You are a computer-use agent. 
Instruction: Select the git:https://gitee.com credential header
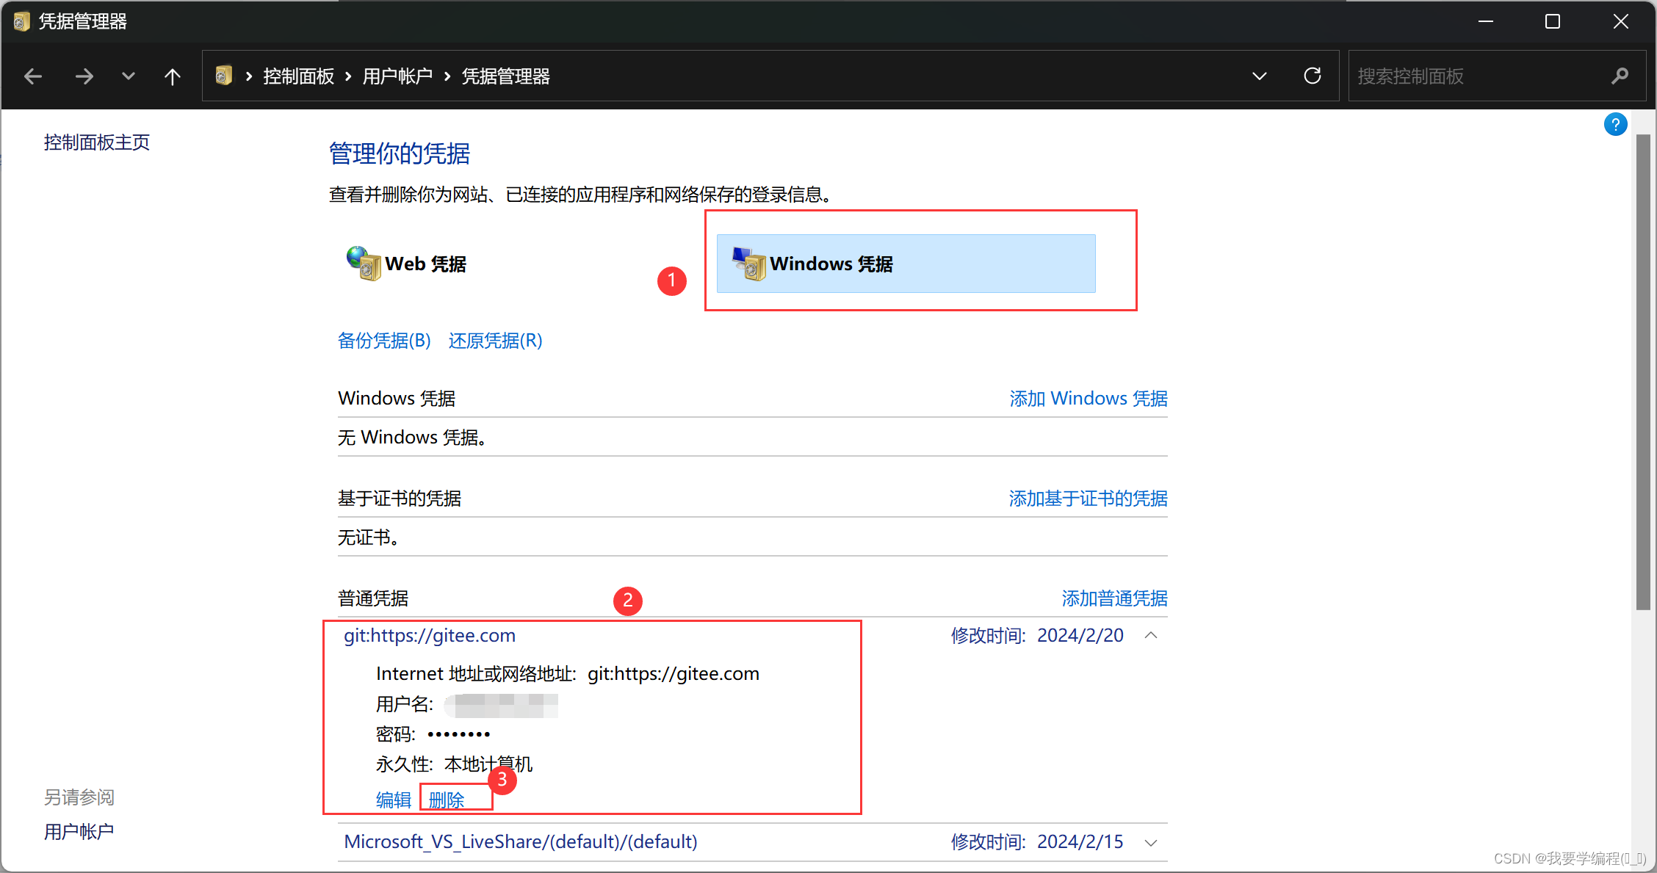430,636
